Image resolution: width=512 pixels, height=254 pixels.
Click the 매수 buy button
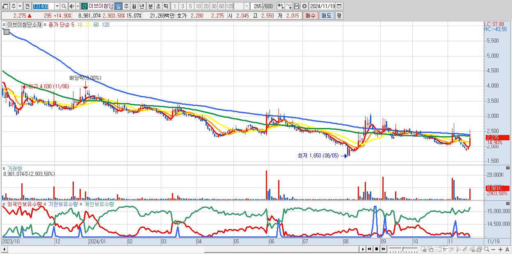311,16
